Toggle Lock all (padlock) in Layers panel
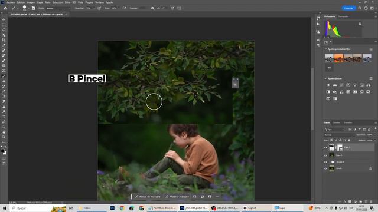378x212 pixels. pos(349,140)
